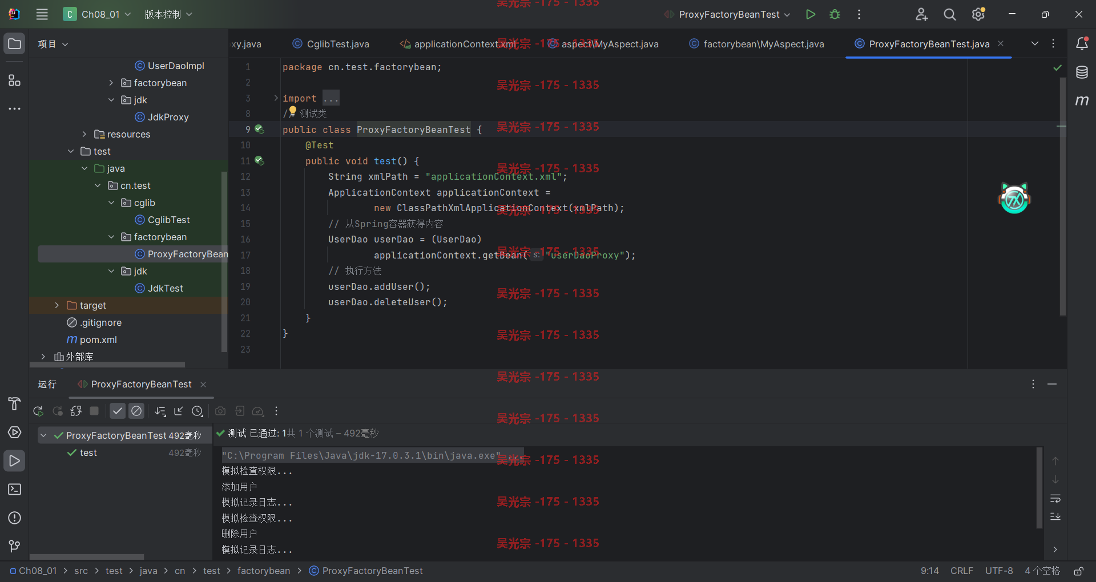
Task: Run ProxyFactoryBeanTest with green play button
Action: point(810,14)
